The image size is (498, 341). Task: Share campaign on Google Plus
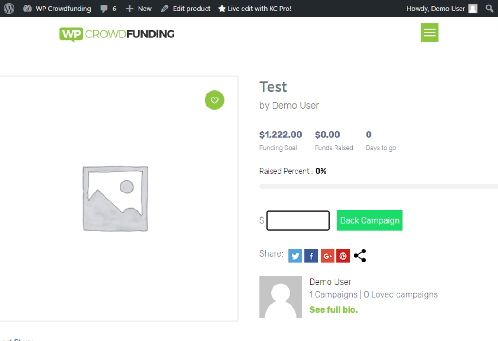pos(327,256)
